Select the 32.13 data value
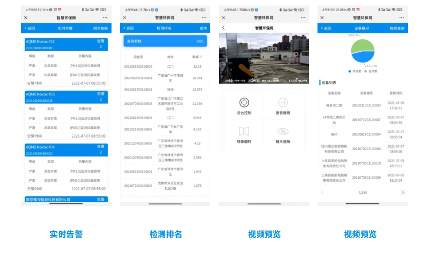The width and height of the screenshot is (427, 254). (x=197, y=66)
